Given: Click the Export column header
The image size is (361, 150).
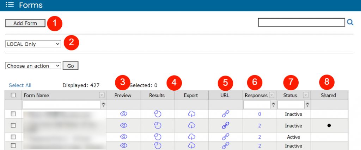Looking at the screenshot, I should coord(191,96).
